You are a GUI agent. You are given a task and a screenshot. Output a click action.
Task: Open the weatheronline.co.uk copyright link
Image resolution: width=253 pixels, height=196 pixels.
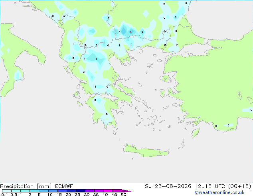(219, 192)
